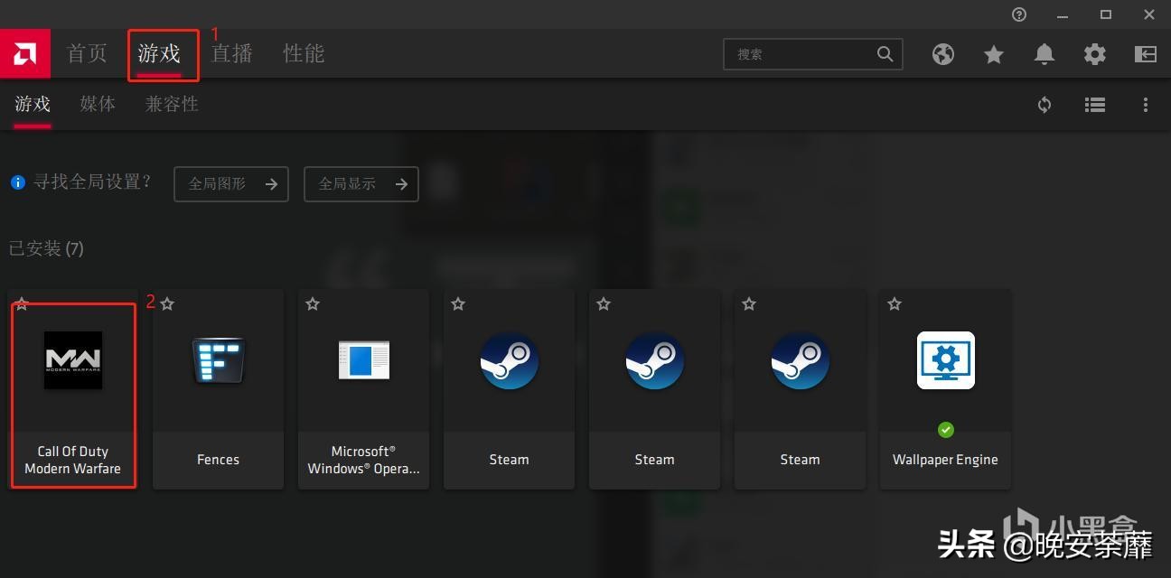
Task: Switch the game list view layout icon
Action: click(x=1094, y=105)
